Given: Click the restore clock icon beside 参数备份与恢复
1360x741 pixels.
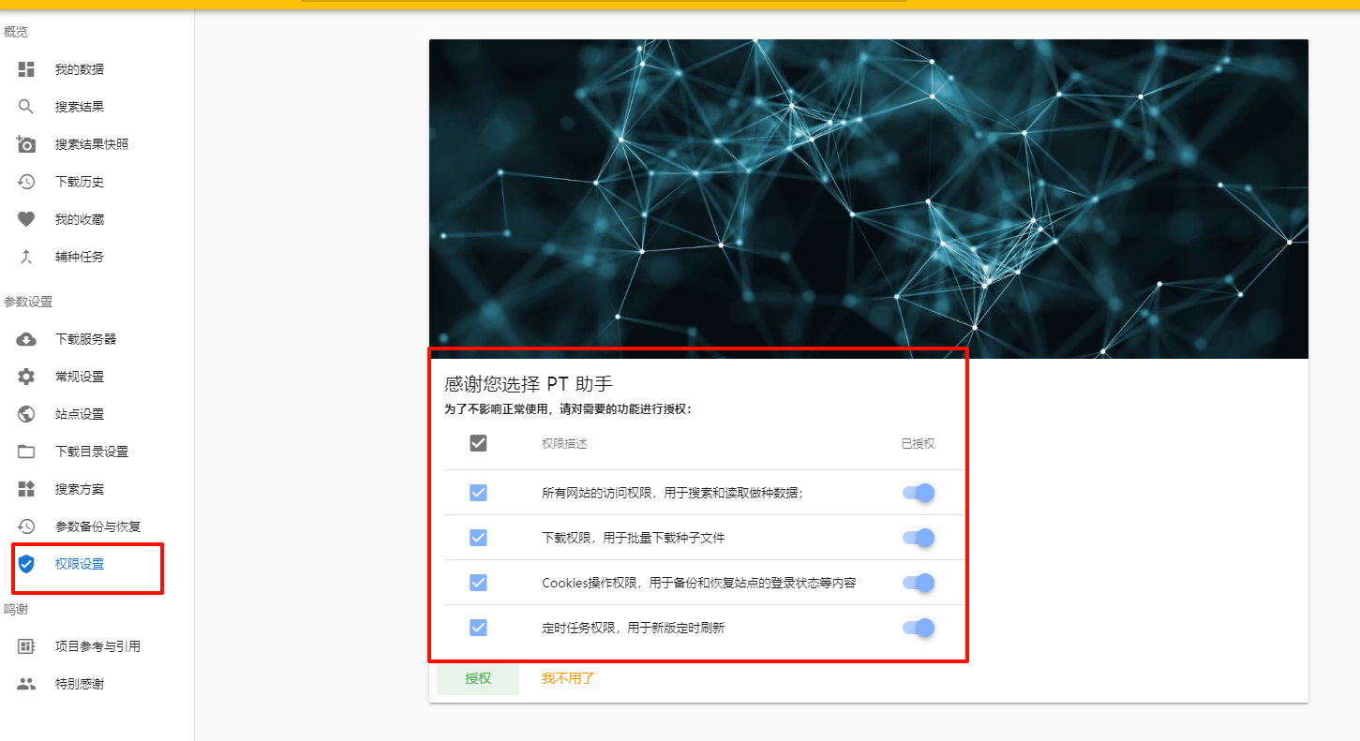Looking at the screenshot, I should pyautogui.click(x=26, y=526).
